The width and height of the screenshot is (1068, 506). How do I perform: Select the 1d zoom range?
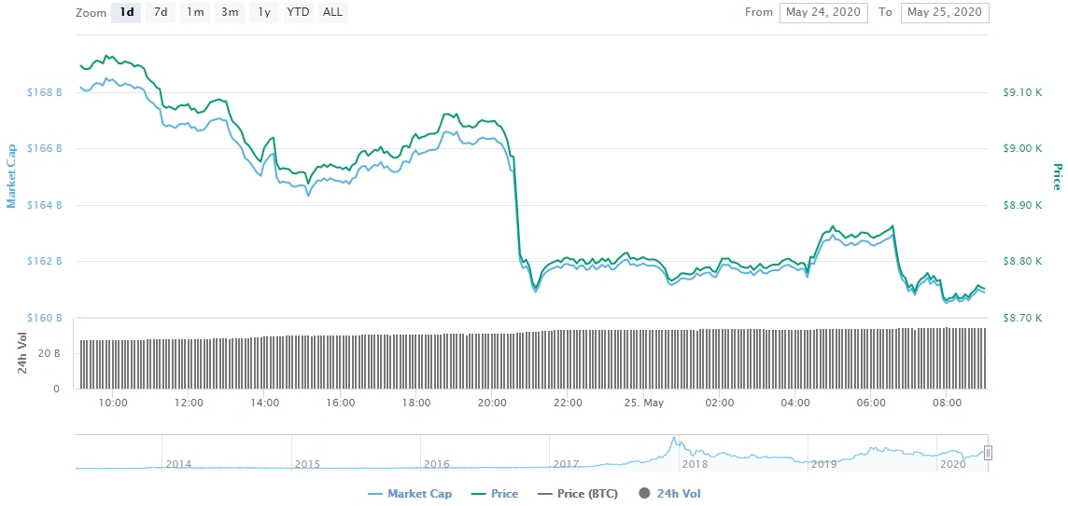pyautogui.click(x=126, y=12)
